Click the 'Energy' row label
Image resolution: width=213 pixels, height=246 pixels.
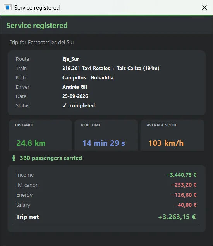pos(24,195)
